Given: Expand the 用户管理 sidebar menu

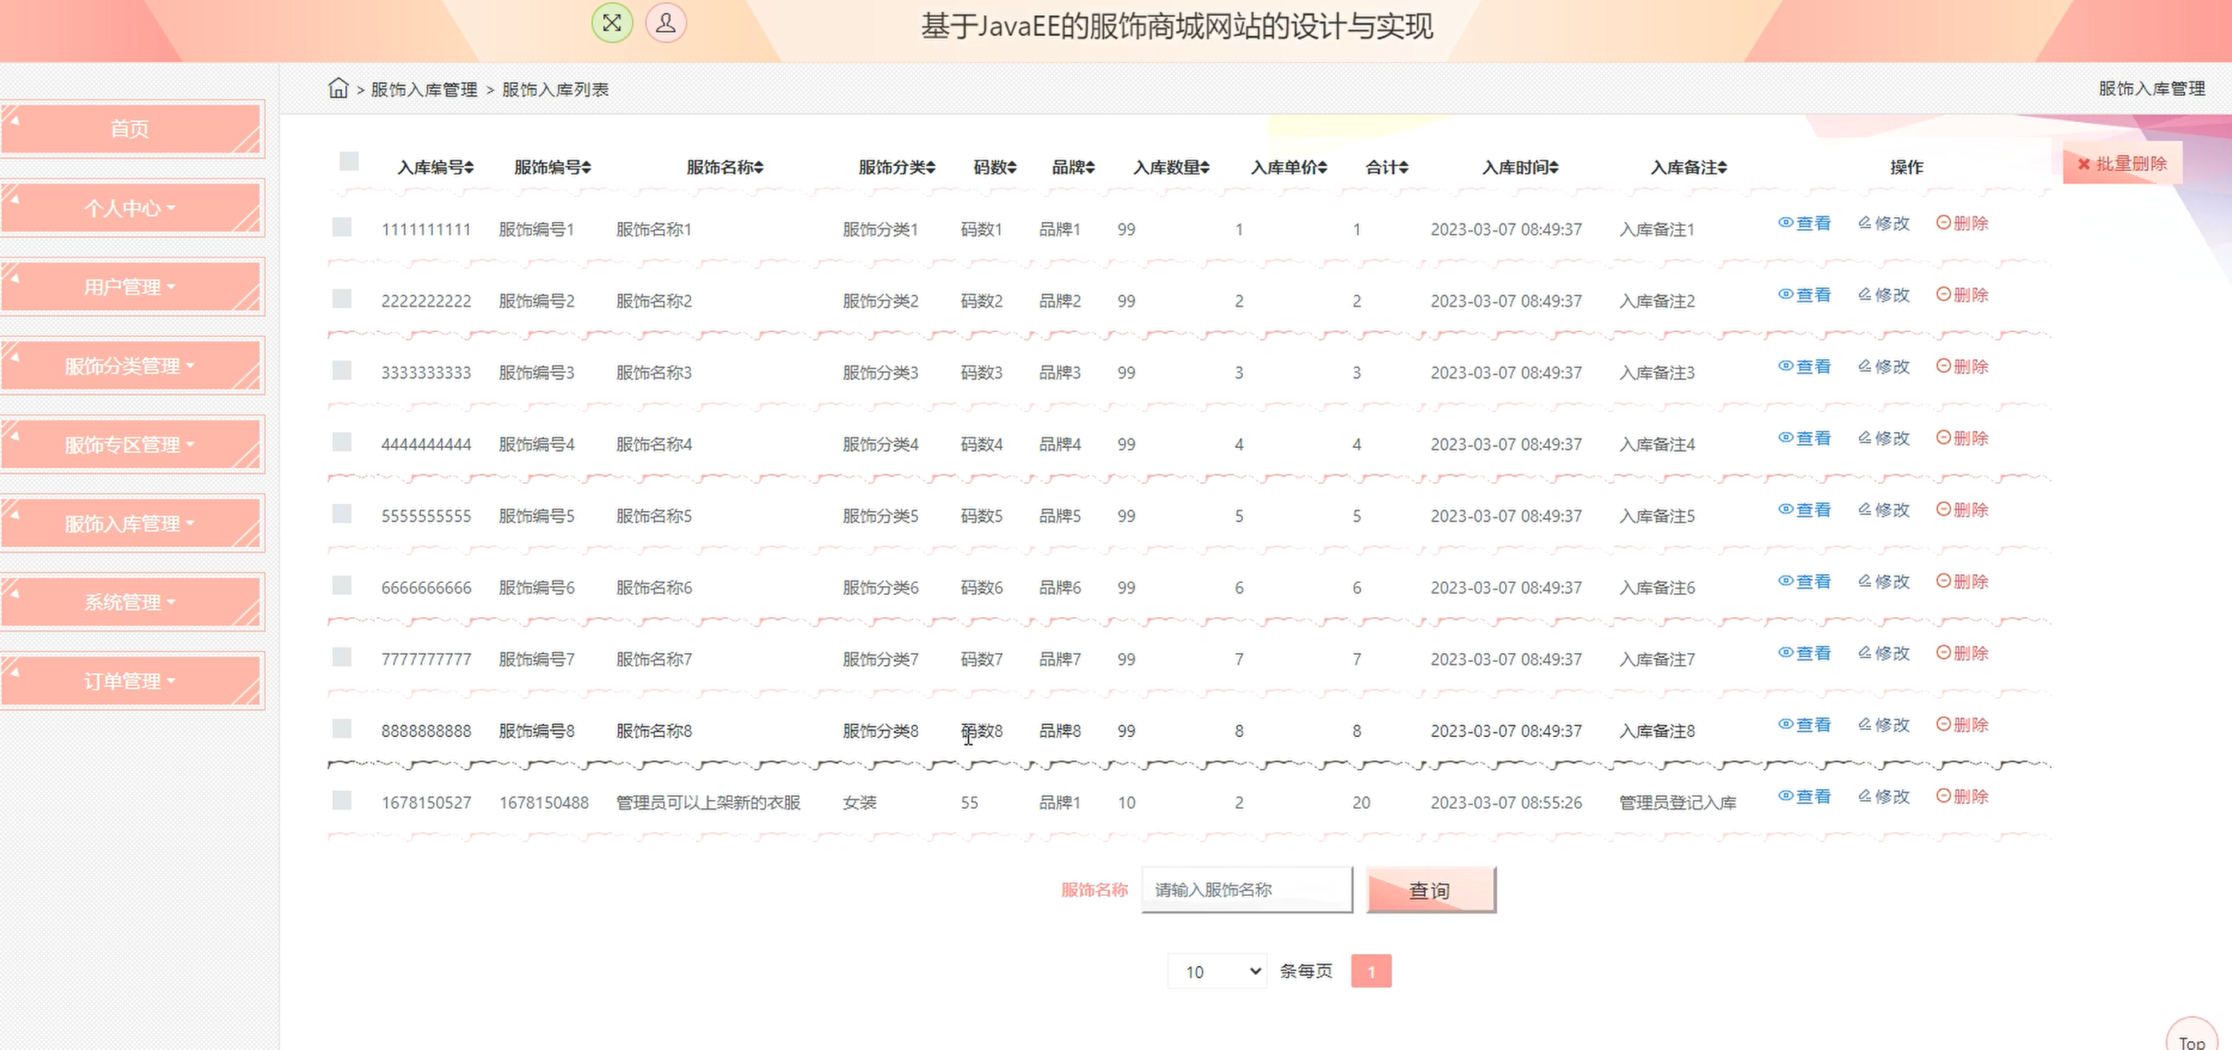Looking at the screenshot, I should coord(131,287).
